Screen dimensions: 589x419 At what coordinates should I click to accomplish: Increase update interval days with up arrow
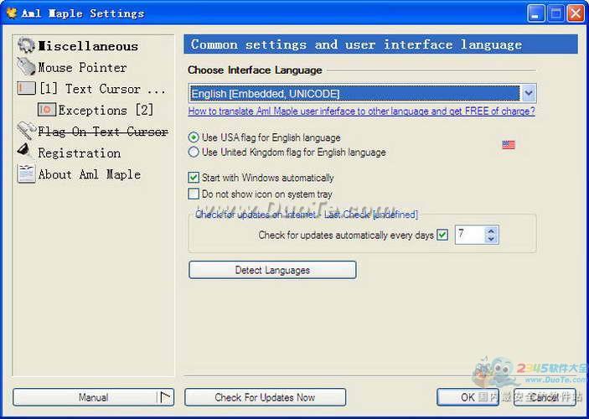click(491, 230)
